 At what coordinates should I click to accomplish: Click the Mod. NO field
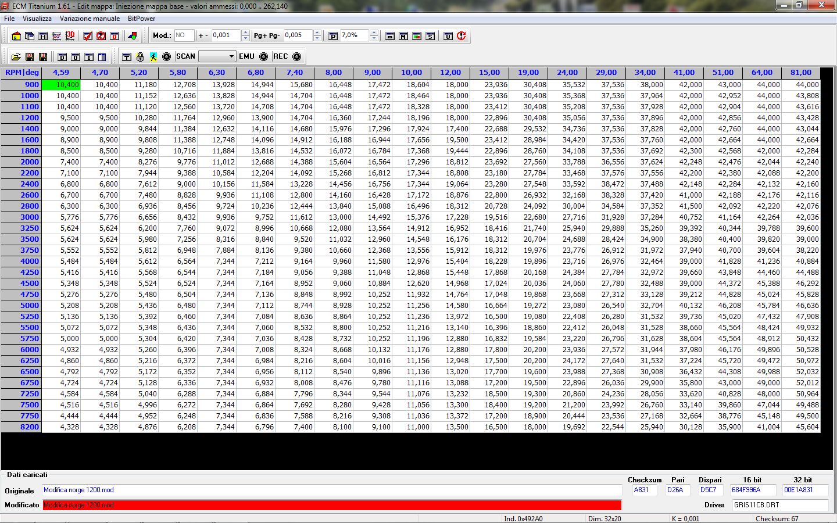(184, 35)
